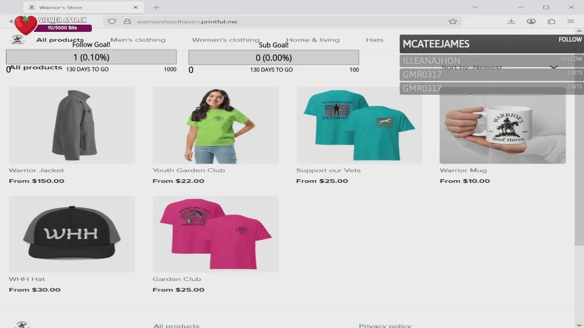Open the account profile icon
This screenshot has height=328, width=584.
pyautogui.click(x=531, y=21)
